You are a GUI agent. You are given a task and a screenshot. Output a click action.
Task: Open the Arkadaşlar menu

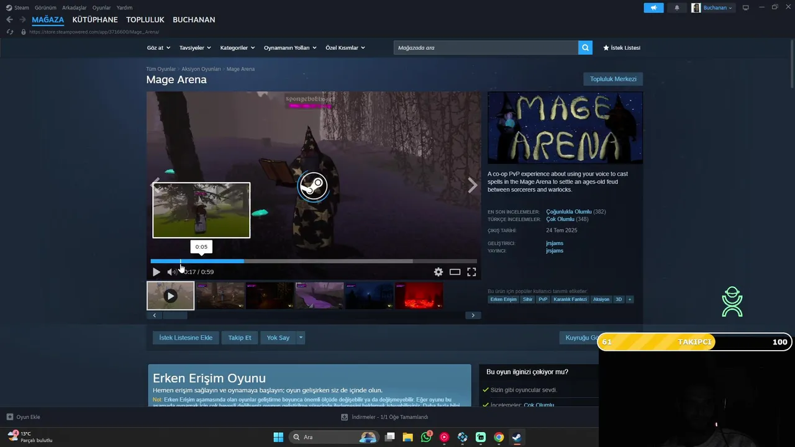75,7
